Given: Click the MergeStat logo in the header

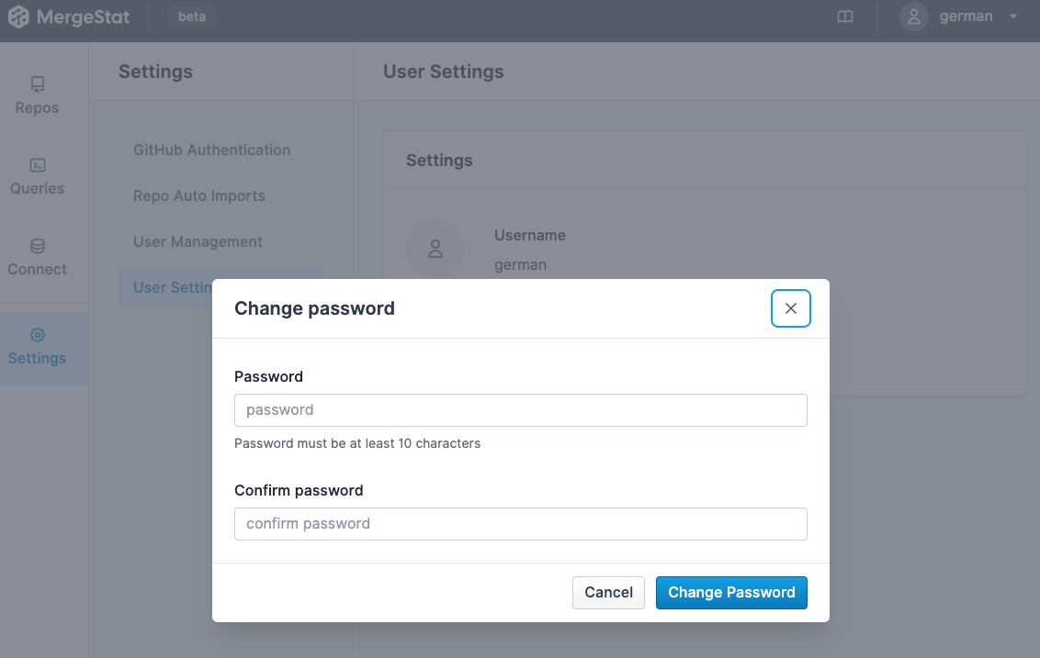Looking at the screenshot, I should [70, 17].
